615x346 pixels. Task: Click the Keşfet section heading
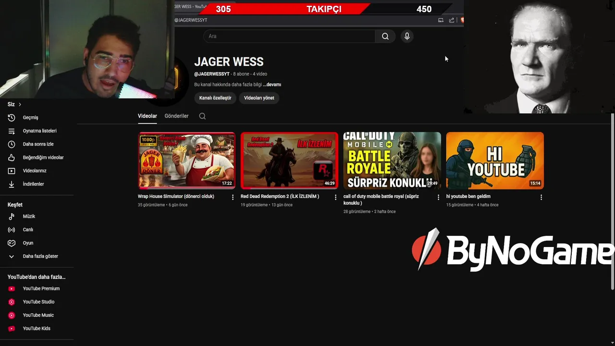coord(15,205)
